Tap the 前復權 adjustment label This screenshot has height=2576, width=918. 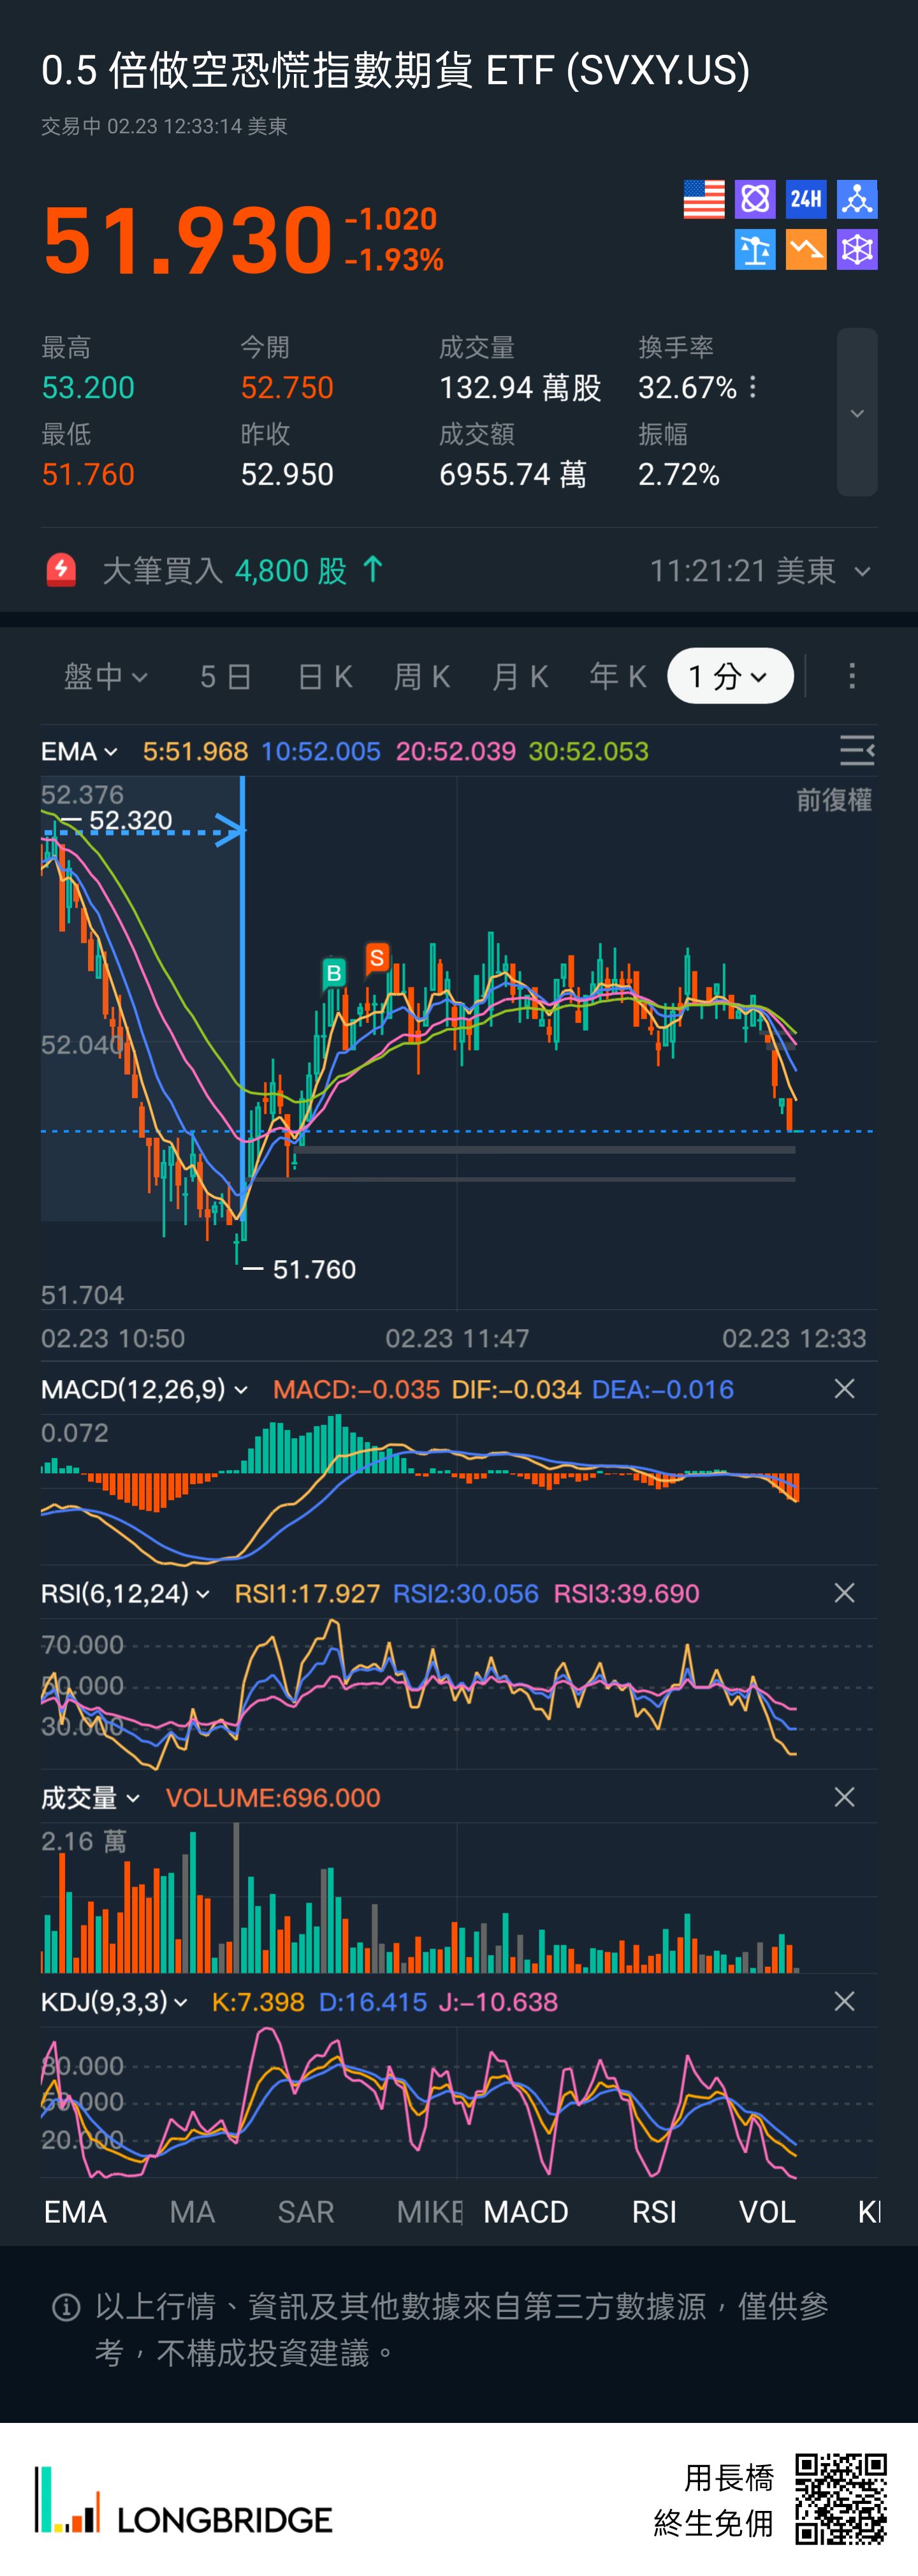click(833, 800)
